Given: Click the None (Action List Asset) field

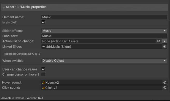Looking at the screenshot, I should coord(99,41).
